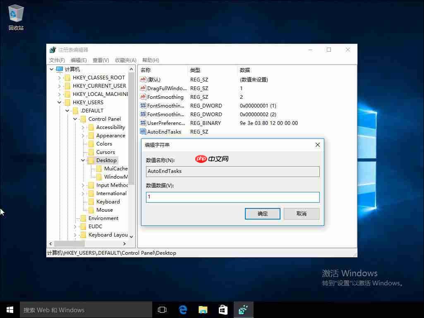Select the DragFullWindows registry value icon
The height and width of the screenshot is (318, 424).
coord(143,88)
